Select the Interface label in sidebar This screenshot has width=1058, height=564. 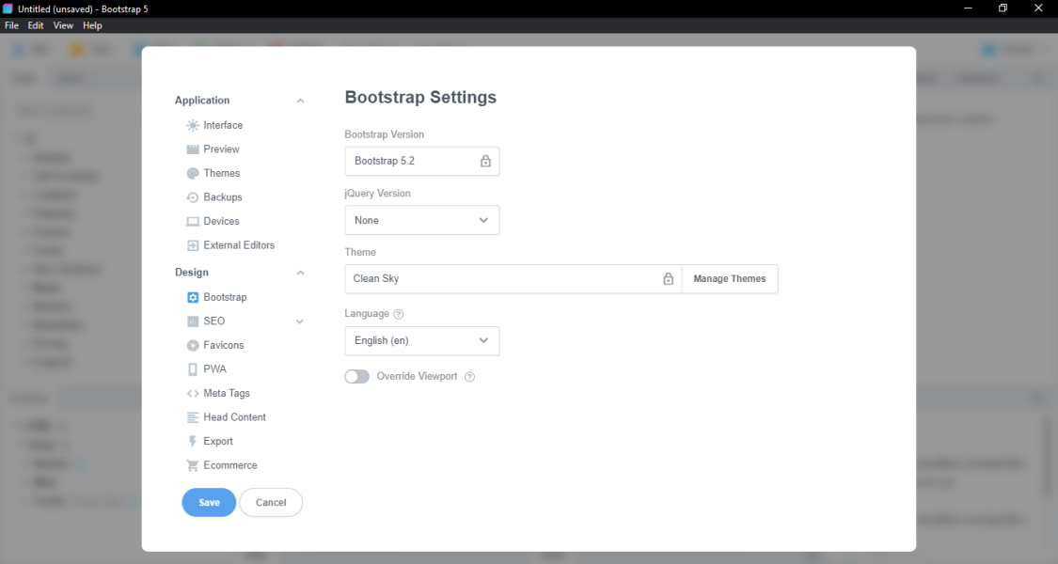(x=223, y=125)
